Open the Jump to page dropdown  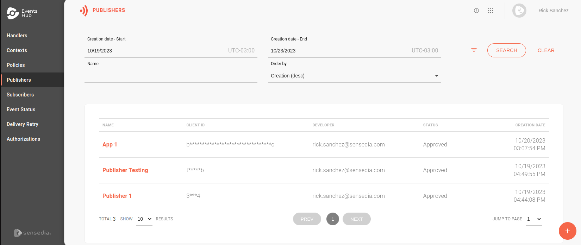coord(533,219)
